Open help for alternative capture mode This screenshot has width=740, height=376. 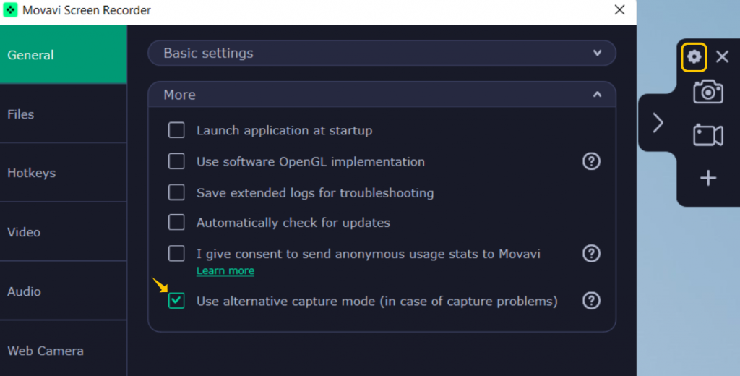[591, 301]
